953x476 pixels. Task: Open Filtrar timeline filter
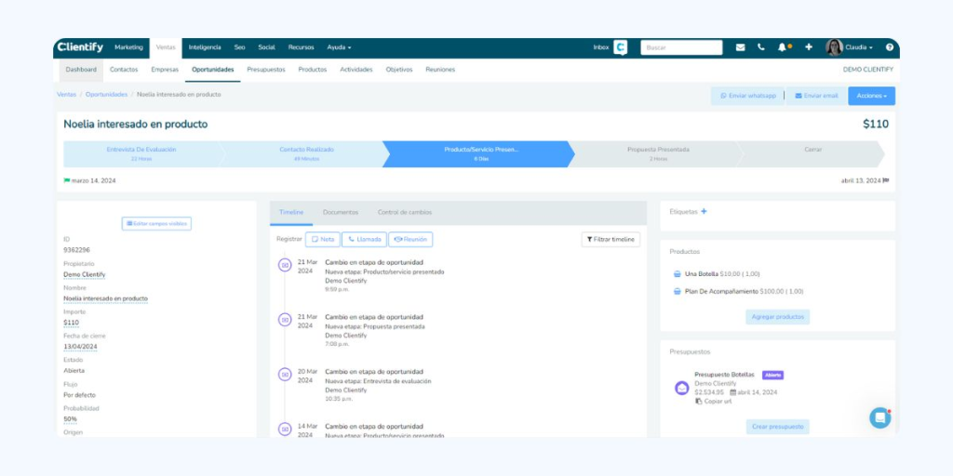[x=611, y=240]
